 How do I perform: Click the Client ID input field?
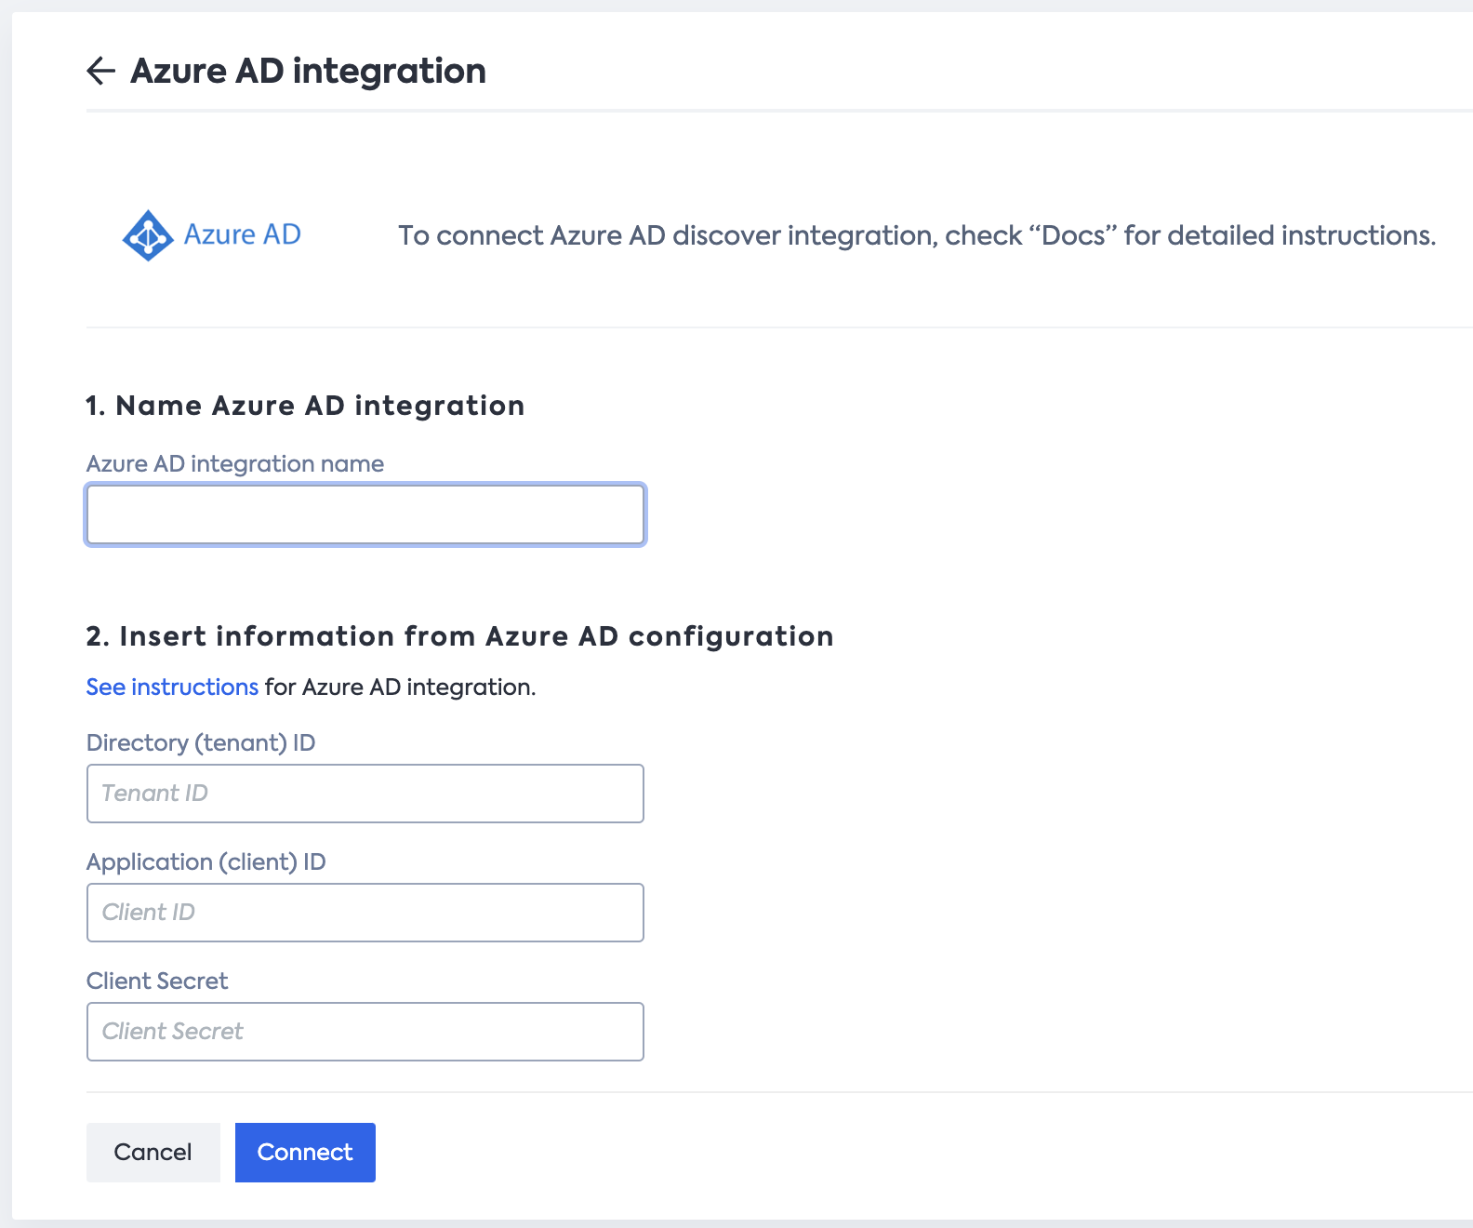pyautogui.click(x=365, y=913)
